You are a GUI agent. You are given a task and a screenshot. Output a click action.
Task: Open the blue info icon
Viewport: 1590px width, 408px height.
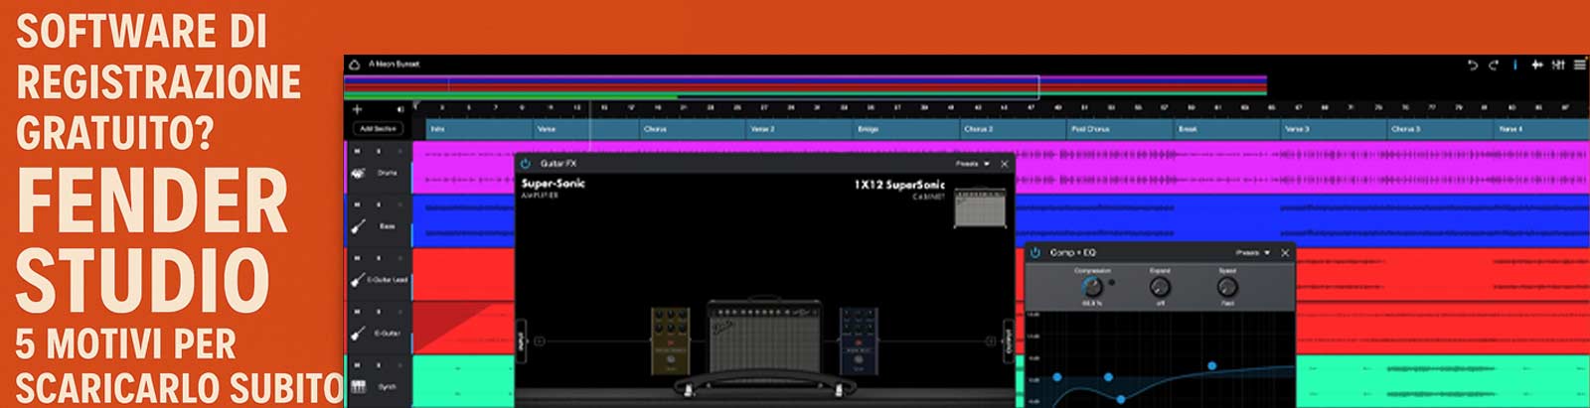(1515, 65)
